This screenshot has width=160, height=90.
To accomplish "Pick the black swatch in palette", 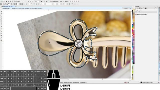I will pyautogui.click(x=133, y=10).
